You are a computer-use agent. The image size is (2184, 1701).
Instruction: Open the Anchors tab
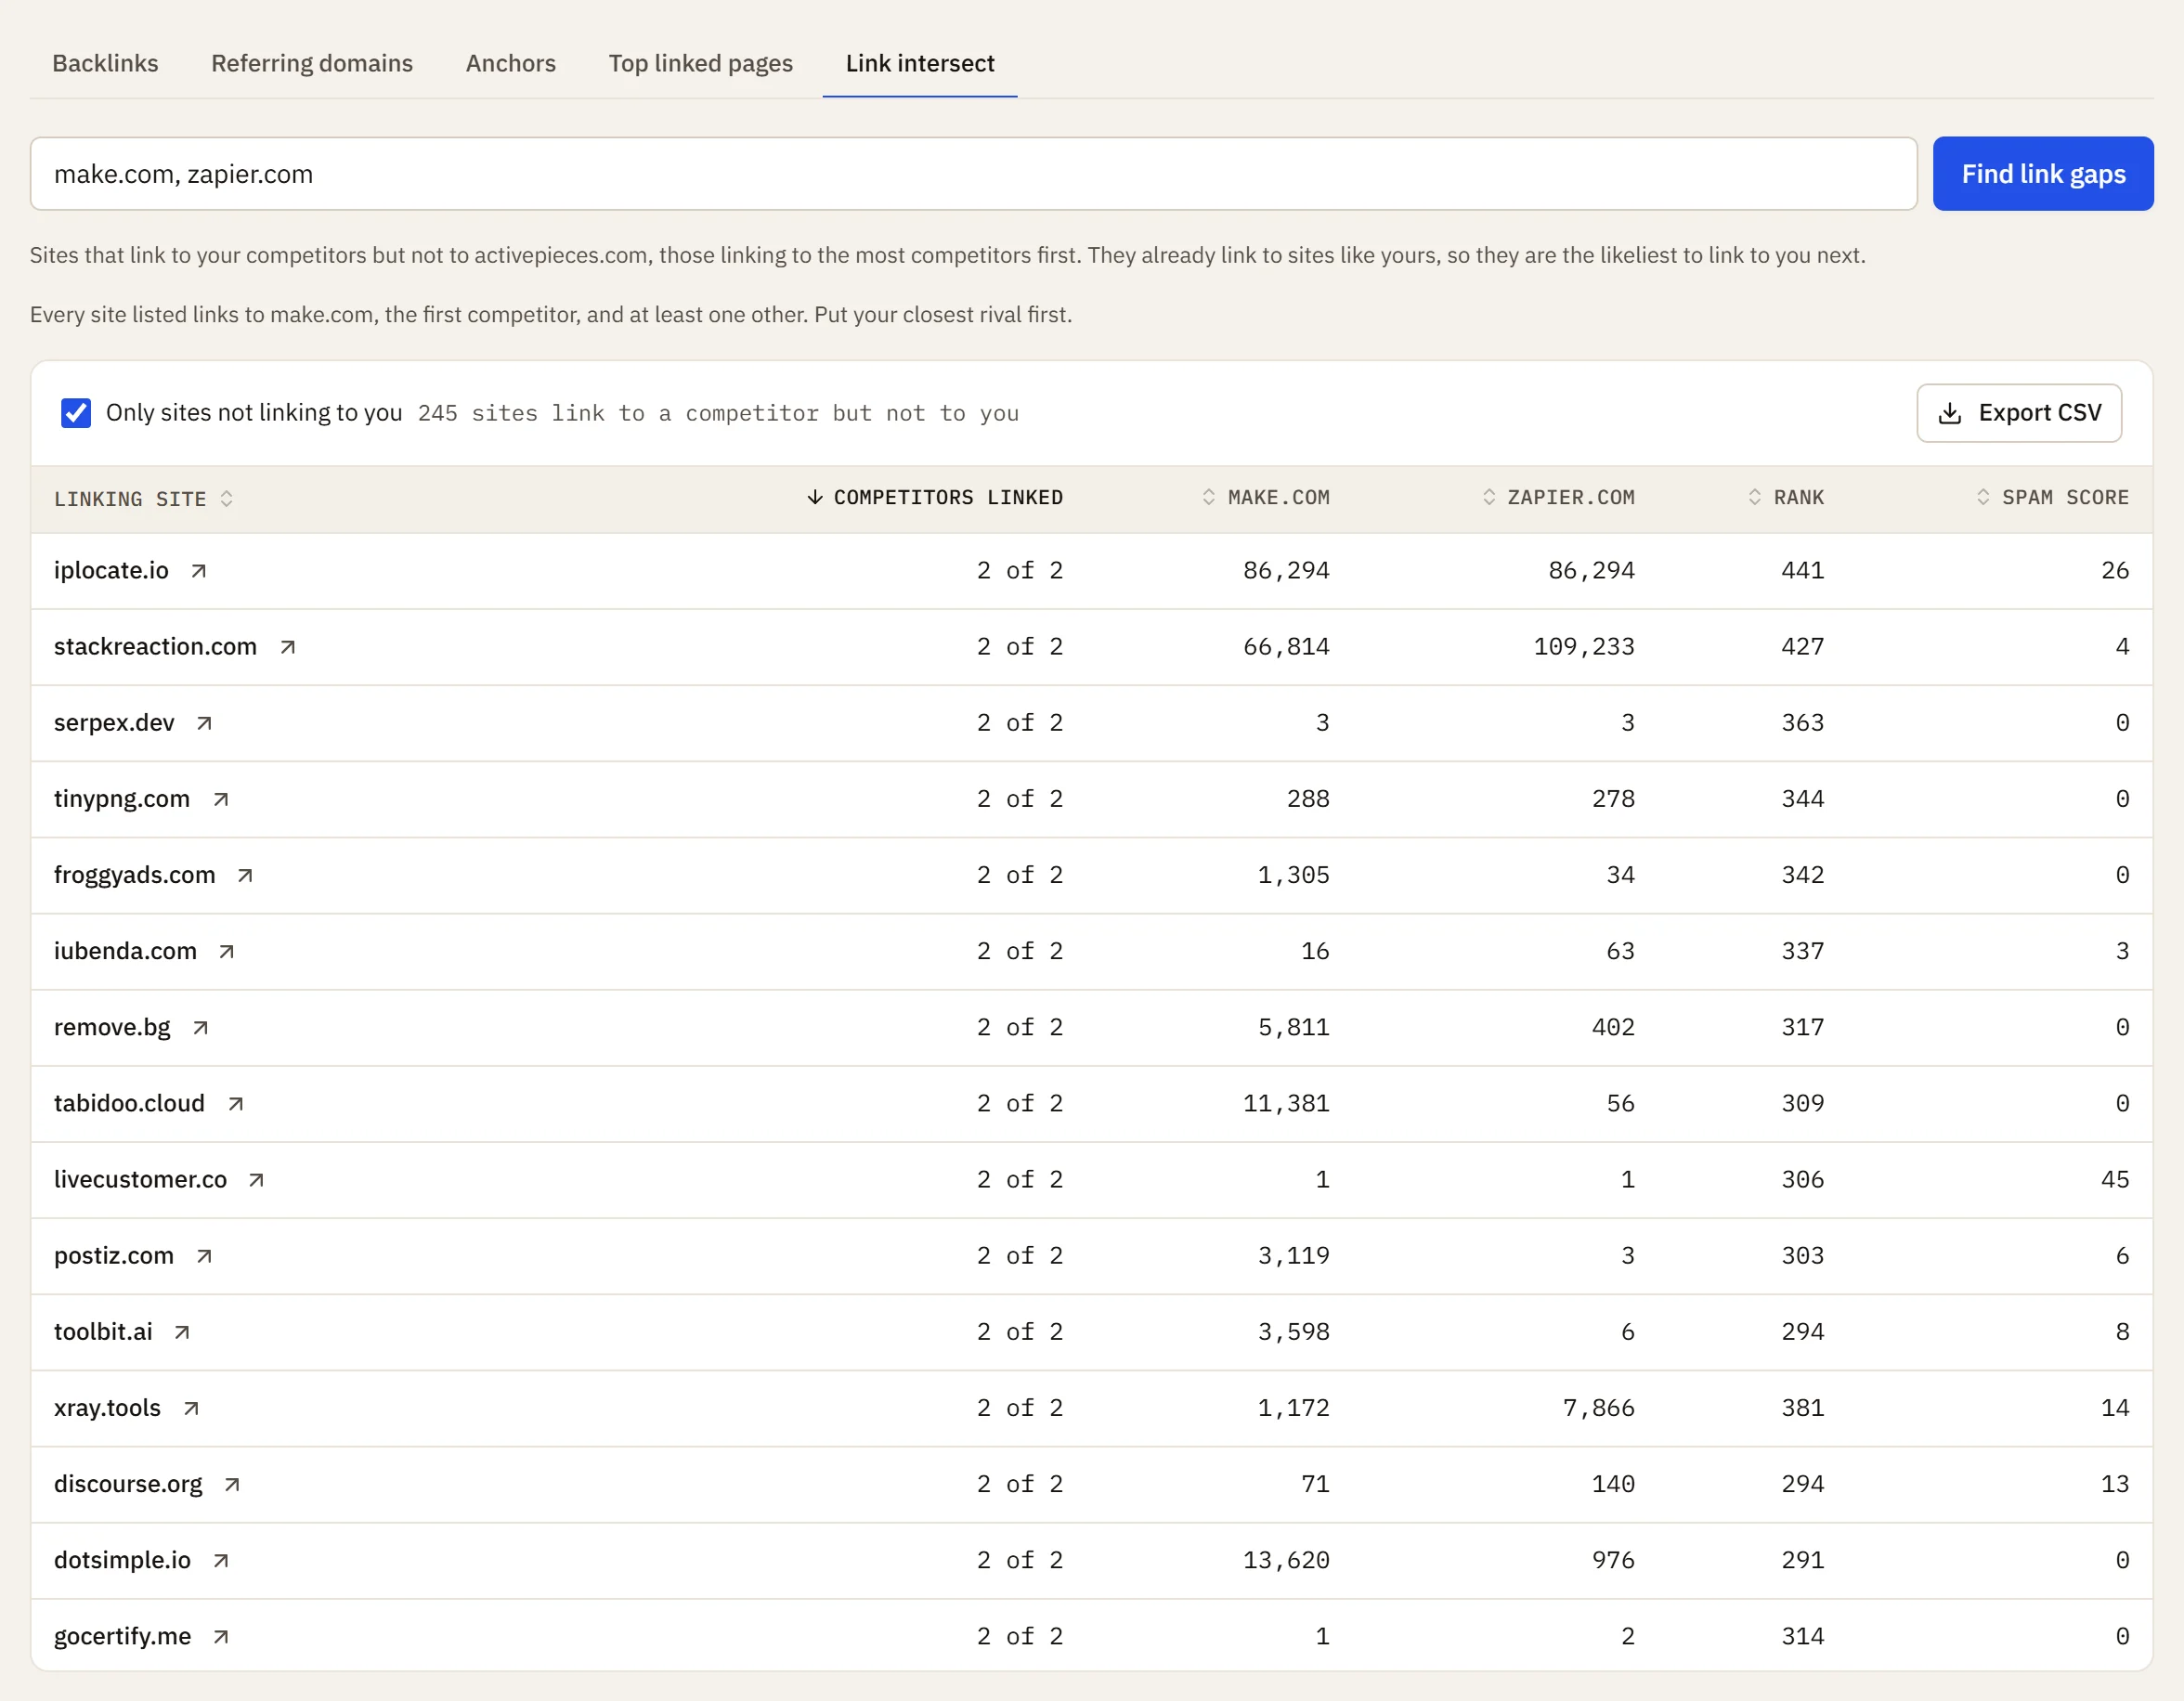[511, 63]
